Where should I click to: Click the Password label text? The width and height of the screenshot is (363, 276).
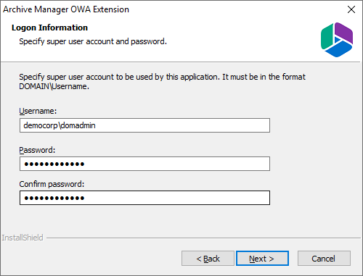point(37,150)
